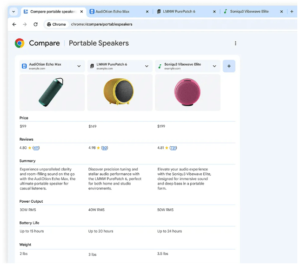Click the 2 lbs weight value
Image resolution: width=301 pixels, height=267 pixels.
pyautogui.click(x=24, y=253)
